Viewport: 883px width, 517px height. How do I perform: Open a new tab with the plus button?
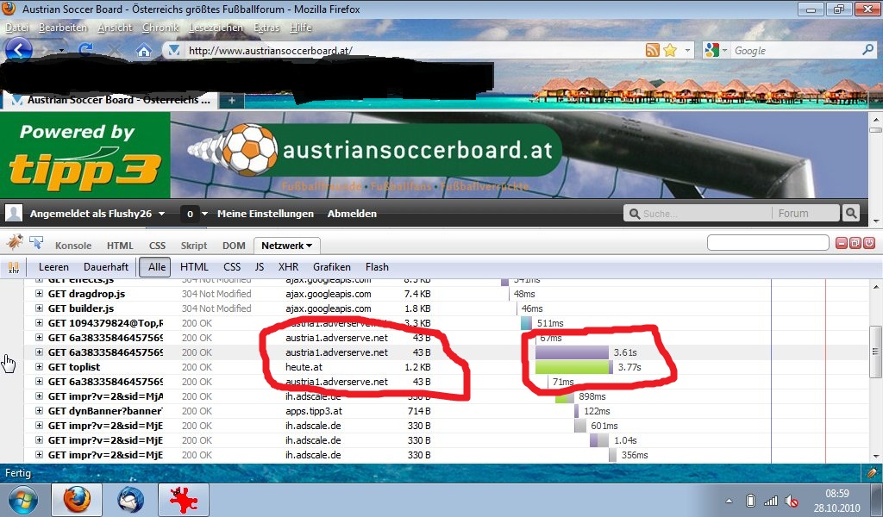click(231, 101)
